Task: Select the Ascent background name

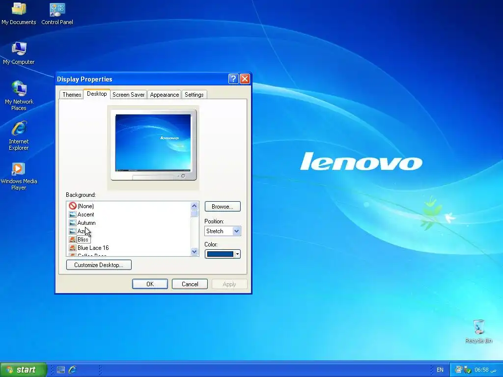Action: click(x=85, y=215)
